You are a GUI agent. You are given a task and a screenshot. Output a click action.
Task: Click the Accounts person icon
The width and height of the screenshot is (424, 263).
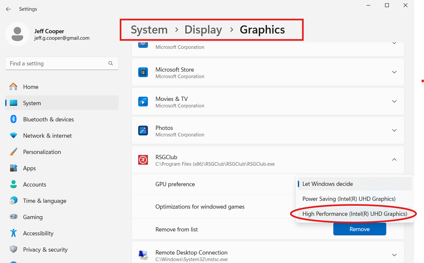coord(13,184)
